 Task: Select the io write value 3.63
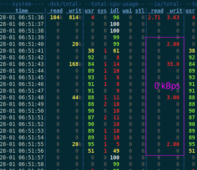pos(173,17)
